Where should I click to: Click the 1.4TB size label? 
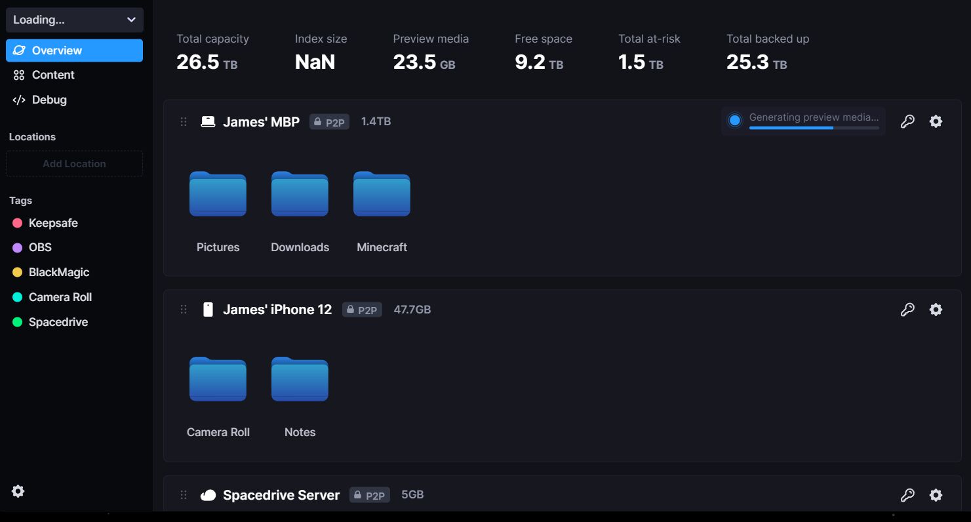(x=376, y=121)
